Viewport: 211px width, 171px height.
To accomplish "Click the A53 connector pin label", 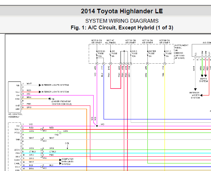I will pos(146,67).
